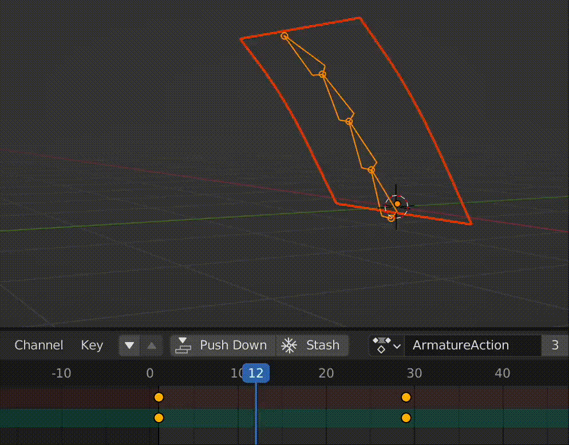Click the frame 20 label on ruler
569x445 pixels.
point(326,373)
